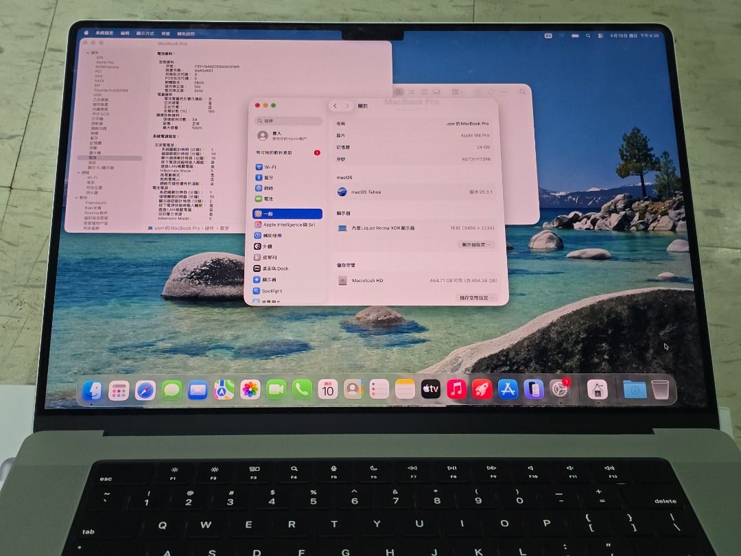The width and height of the screenshot is (741, 556).
Task: Open Apple Intelligence與Siri settings
Action: click(287, 224)
